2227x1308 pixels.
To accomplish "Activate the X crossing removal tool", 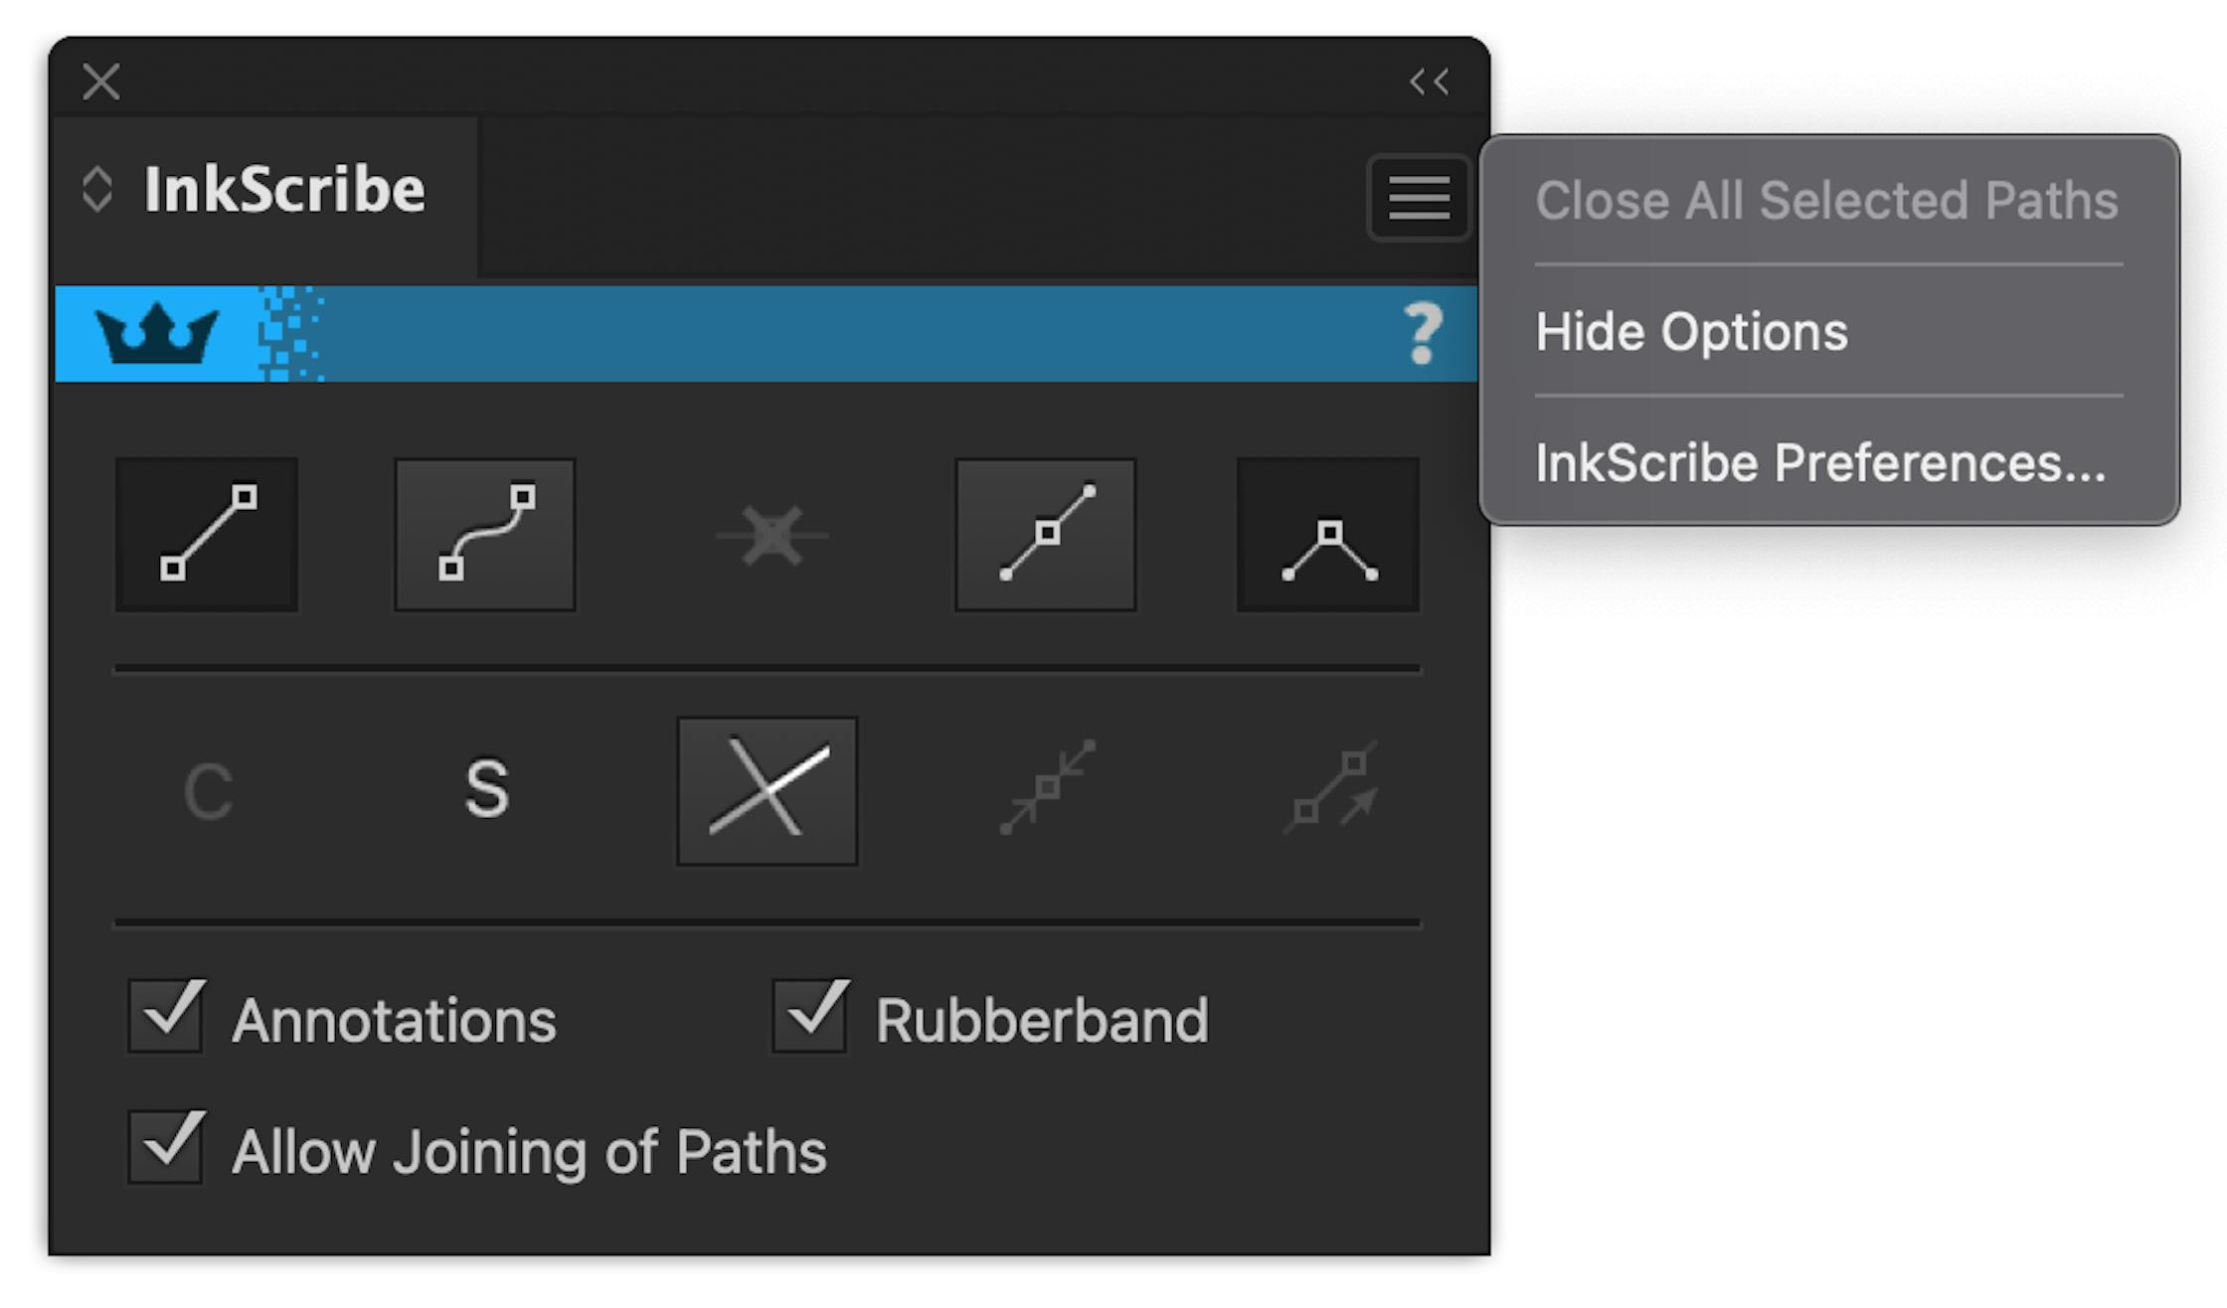I will pyautogui.click(x=767, y=790).
